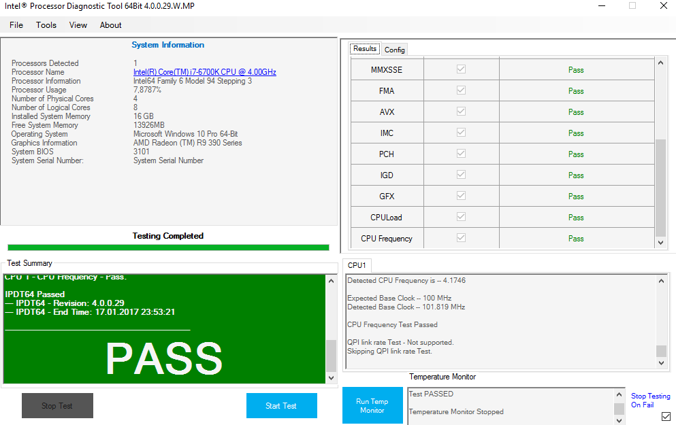Open the View menu
The width and height of the screenshot is (676, 425).
[x=78, y=25]
